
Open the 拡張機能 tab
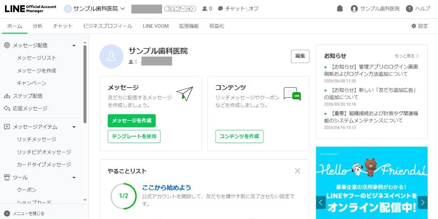click(x=189, y=26)
